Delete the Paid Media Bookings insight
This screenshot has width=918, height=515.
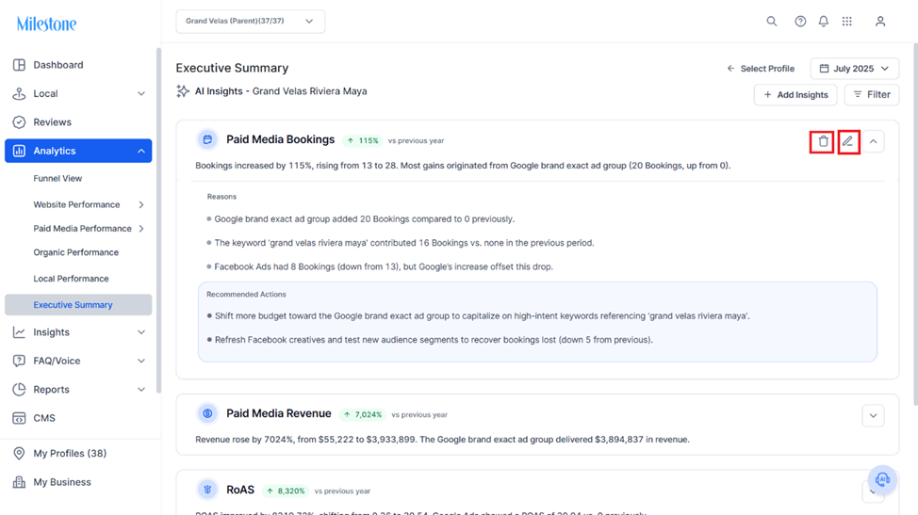(822, 141)
